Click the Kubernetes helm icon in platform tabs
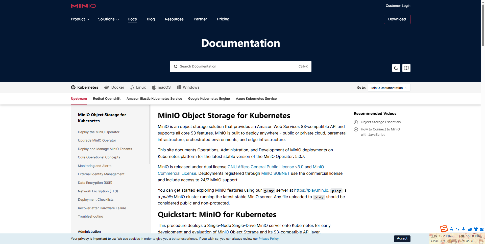 click(73, 87)
